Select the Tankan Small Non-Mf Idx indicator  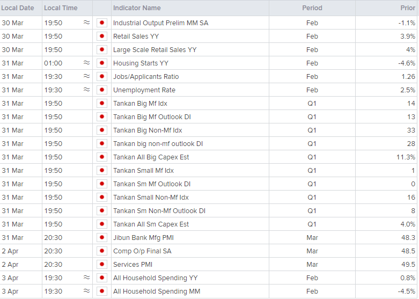(x=151, y=198)
